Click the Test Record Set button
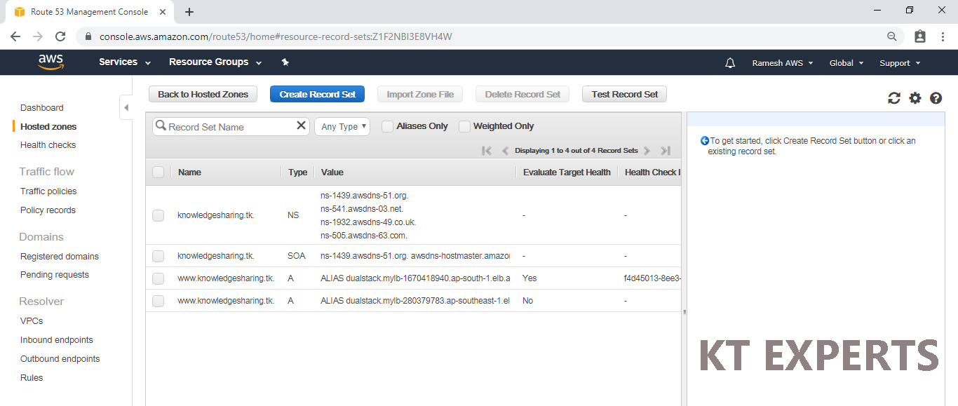The width and height of the screenshot is (958, 406). [625, 94]
